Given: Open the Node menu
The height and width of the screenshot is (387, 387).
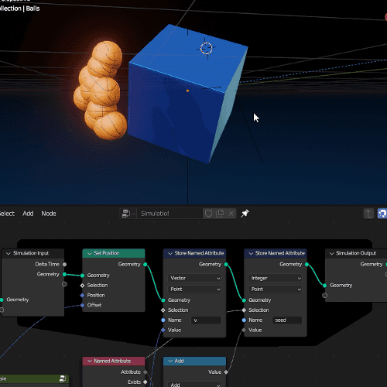Looking at the screenshot, I should point(49,214).
